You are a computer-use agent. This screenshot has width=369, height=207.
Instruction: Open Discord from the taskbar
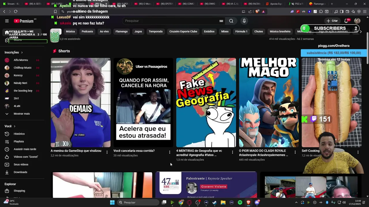coord(257,202)
